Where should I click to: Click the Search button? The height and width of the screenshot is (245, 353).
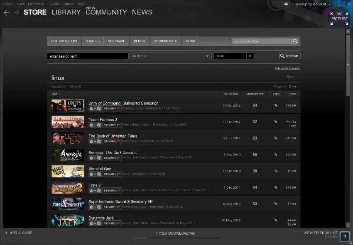click(x=290, y=56)
